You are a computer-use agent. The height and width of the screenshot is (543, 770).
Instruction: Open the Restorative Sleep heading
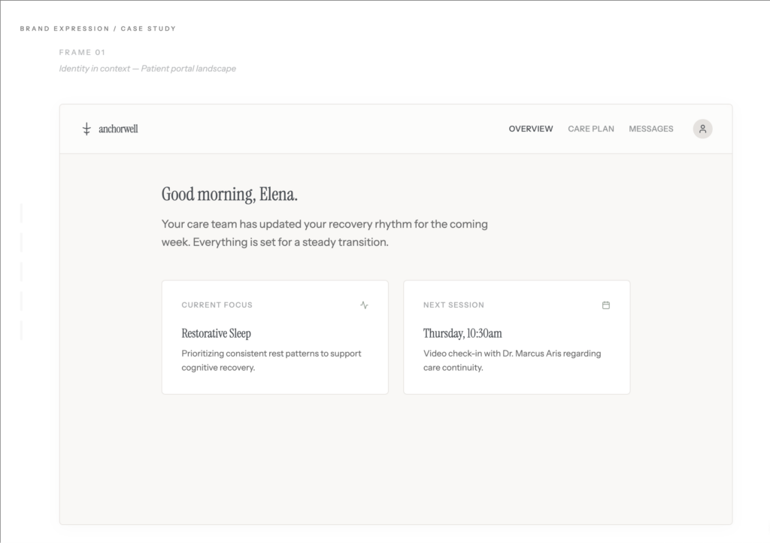coord(216,333)
